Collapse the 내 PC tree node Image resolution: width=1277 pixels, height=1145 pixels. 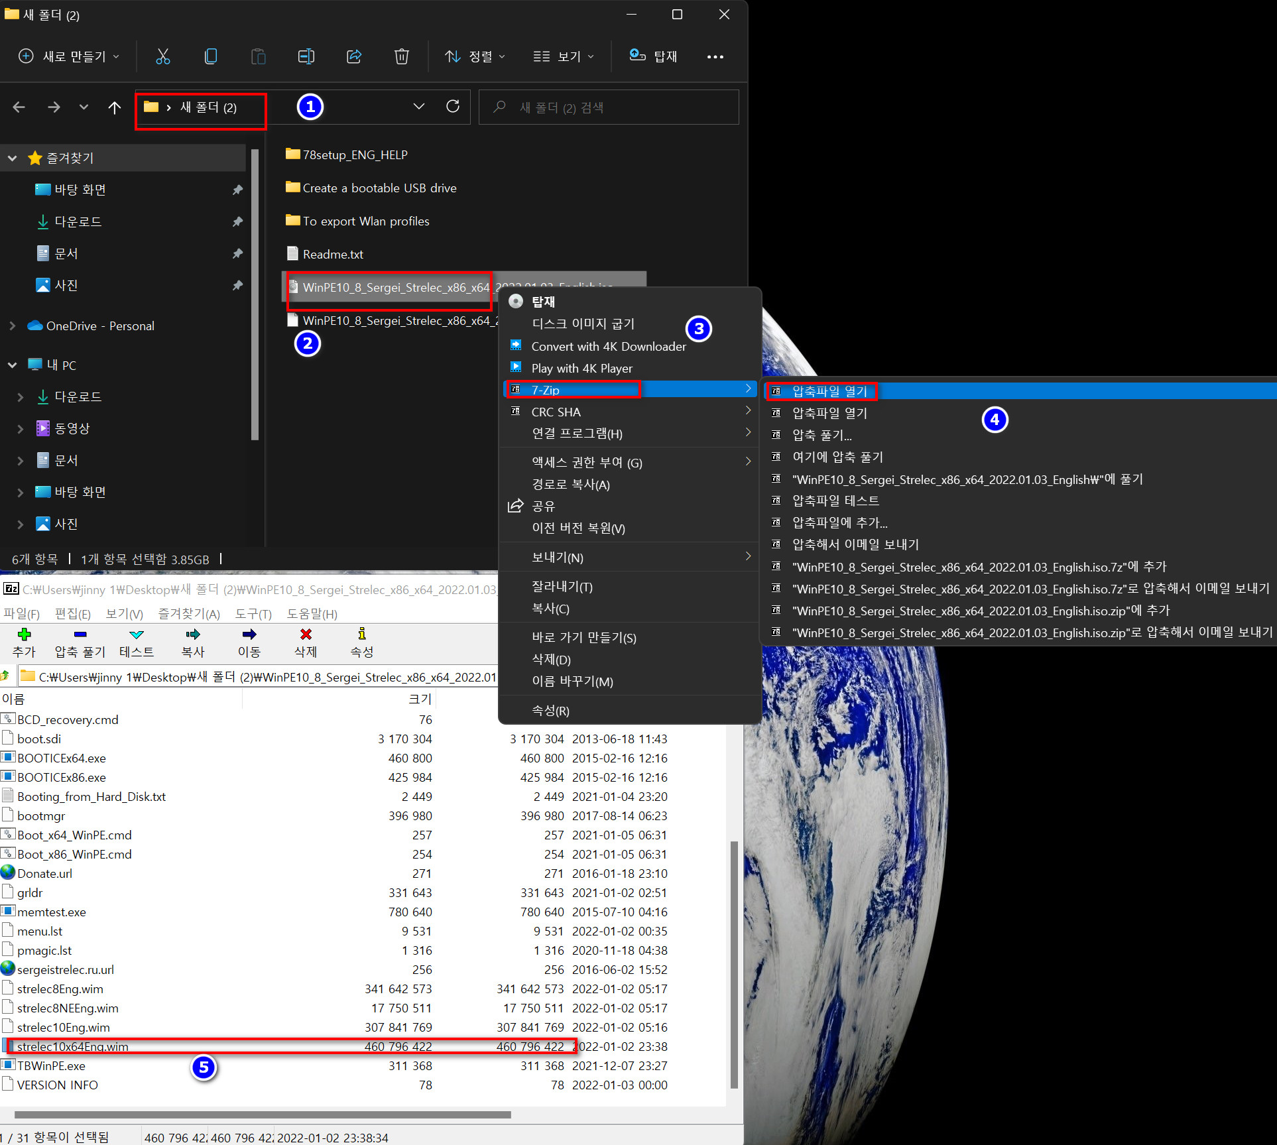coord(13,365)
